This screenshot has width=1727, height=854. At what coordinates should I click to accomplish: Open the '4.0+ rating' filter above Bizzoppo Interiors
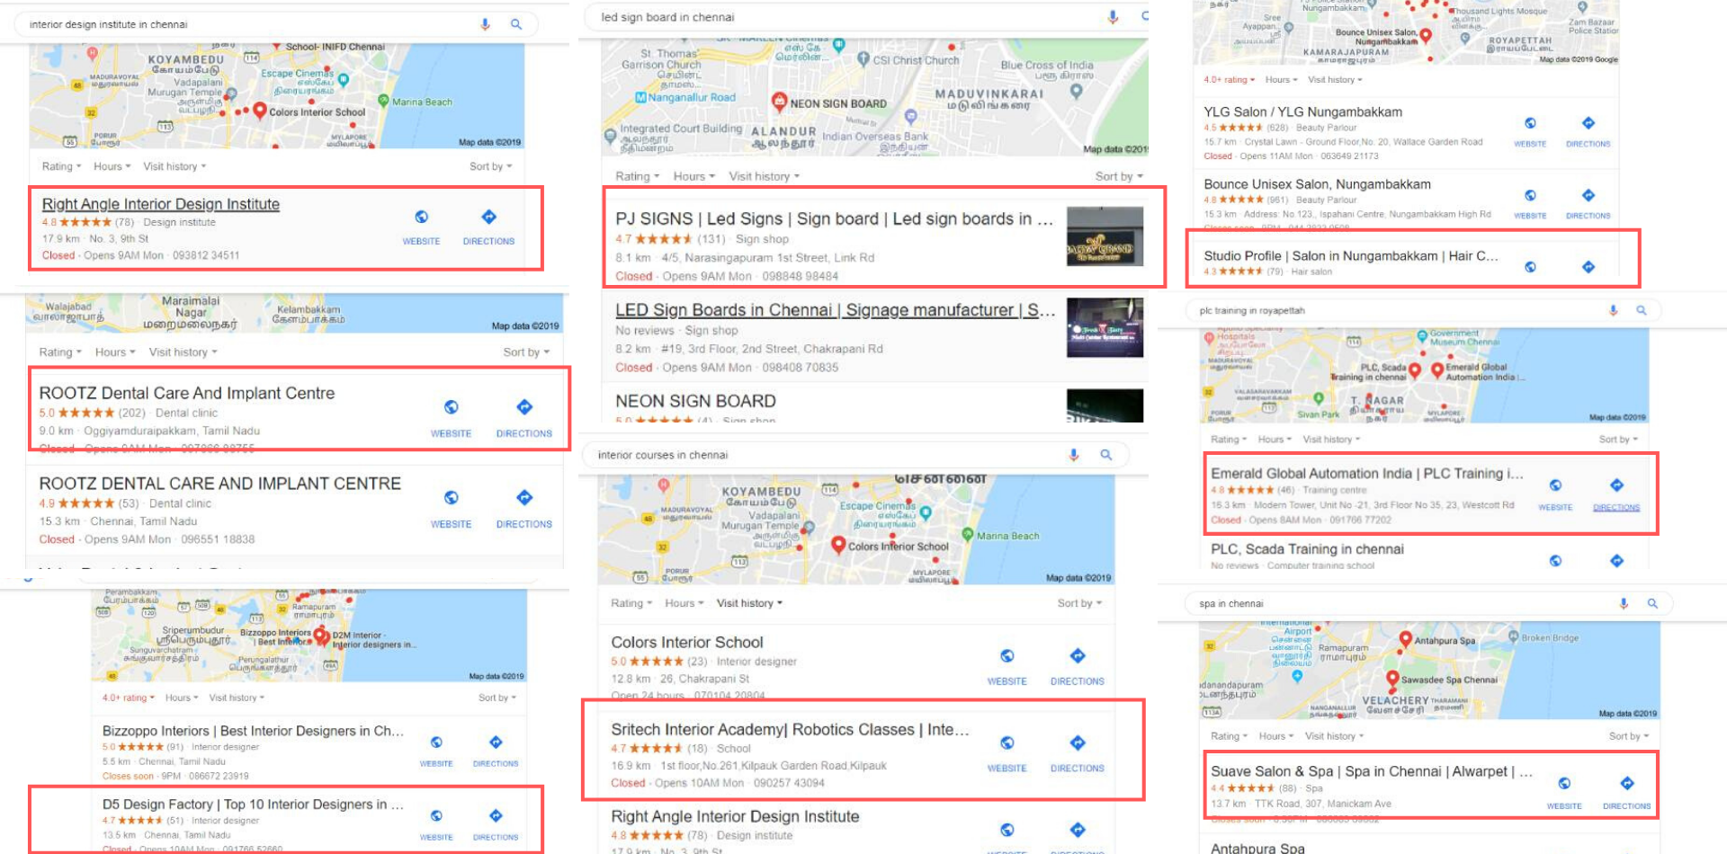(128, 698)
